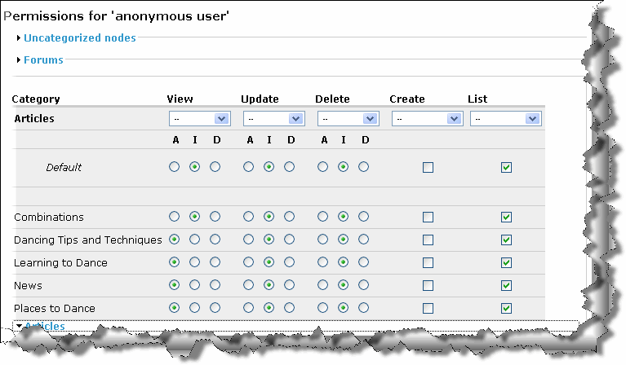This screenshot has height=365, width=626.
Task: Open the Articles Update dropdown
Action: [x=274, y=119]
